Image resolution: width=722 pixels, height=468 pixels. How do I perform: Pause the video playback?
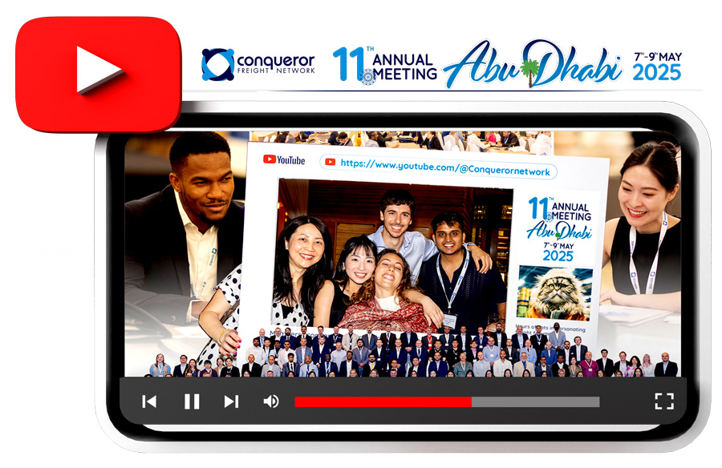pyautogui.click(x=192, y=401)
